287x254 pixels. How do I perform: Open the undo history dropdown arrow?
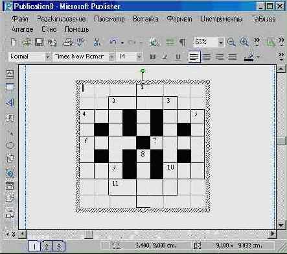122,43
